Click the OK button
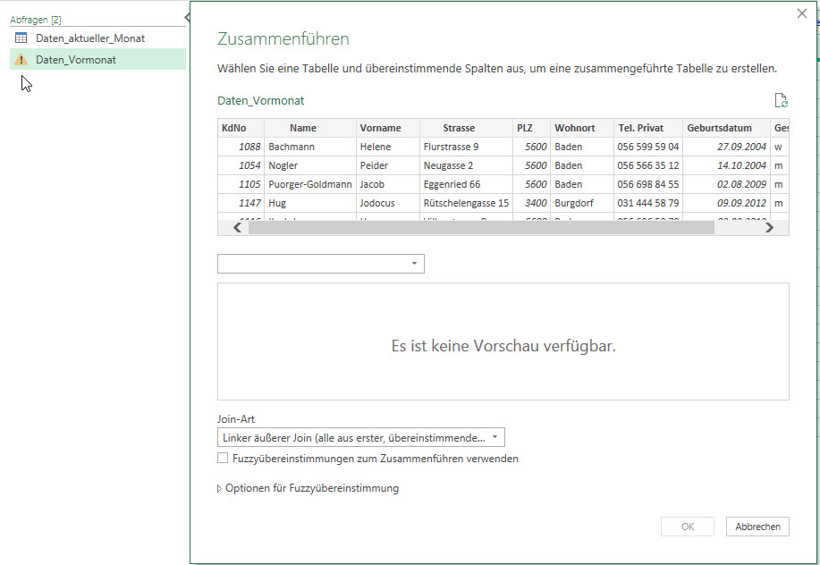 pos(687,527)
